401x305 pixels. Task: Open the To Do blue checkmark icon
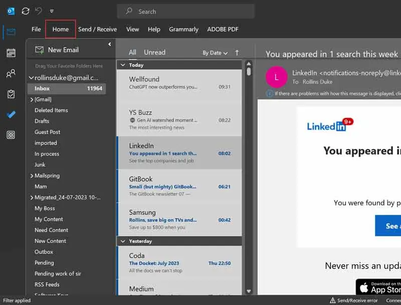11,115
